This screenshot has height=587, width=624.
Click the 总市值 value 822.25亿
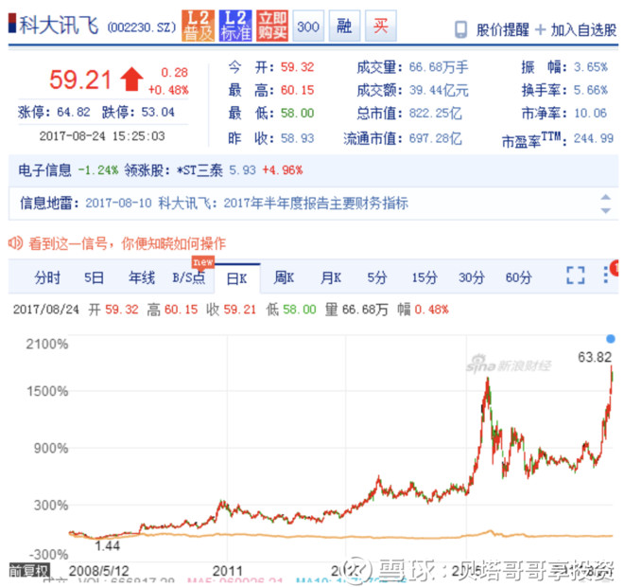(x=435, y=114)
